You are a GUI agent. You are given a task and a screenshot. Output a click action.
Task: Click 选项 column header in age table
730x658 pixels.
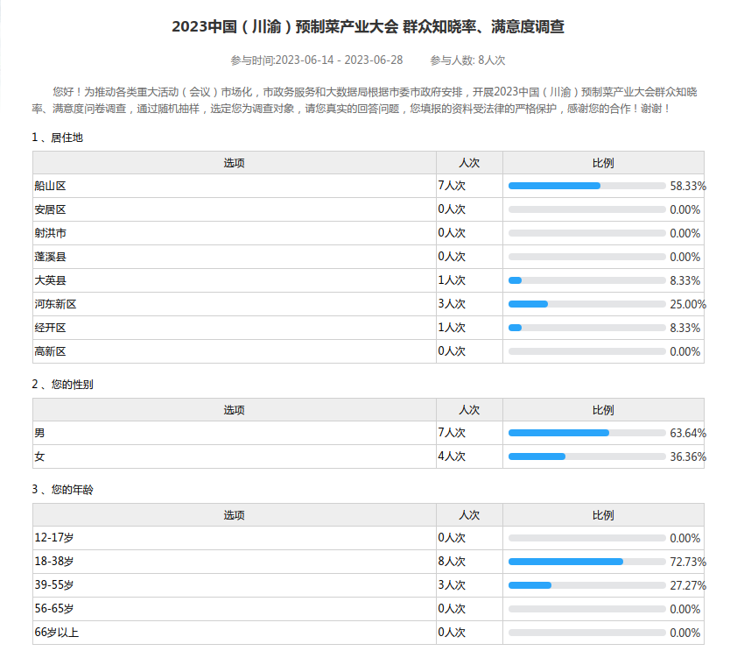234,515
